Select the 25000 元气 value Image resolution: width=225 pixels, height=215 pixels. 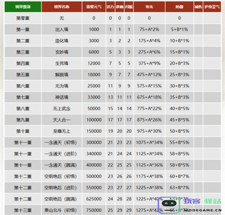click(x=94, y=86)
